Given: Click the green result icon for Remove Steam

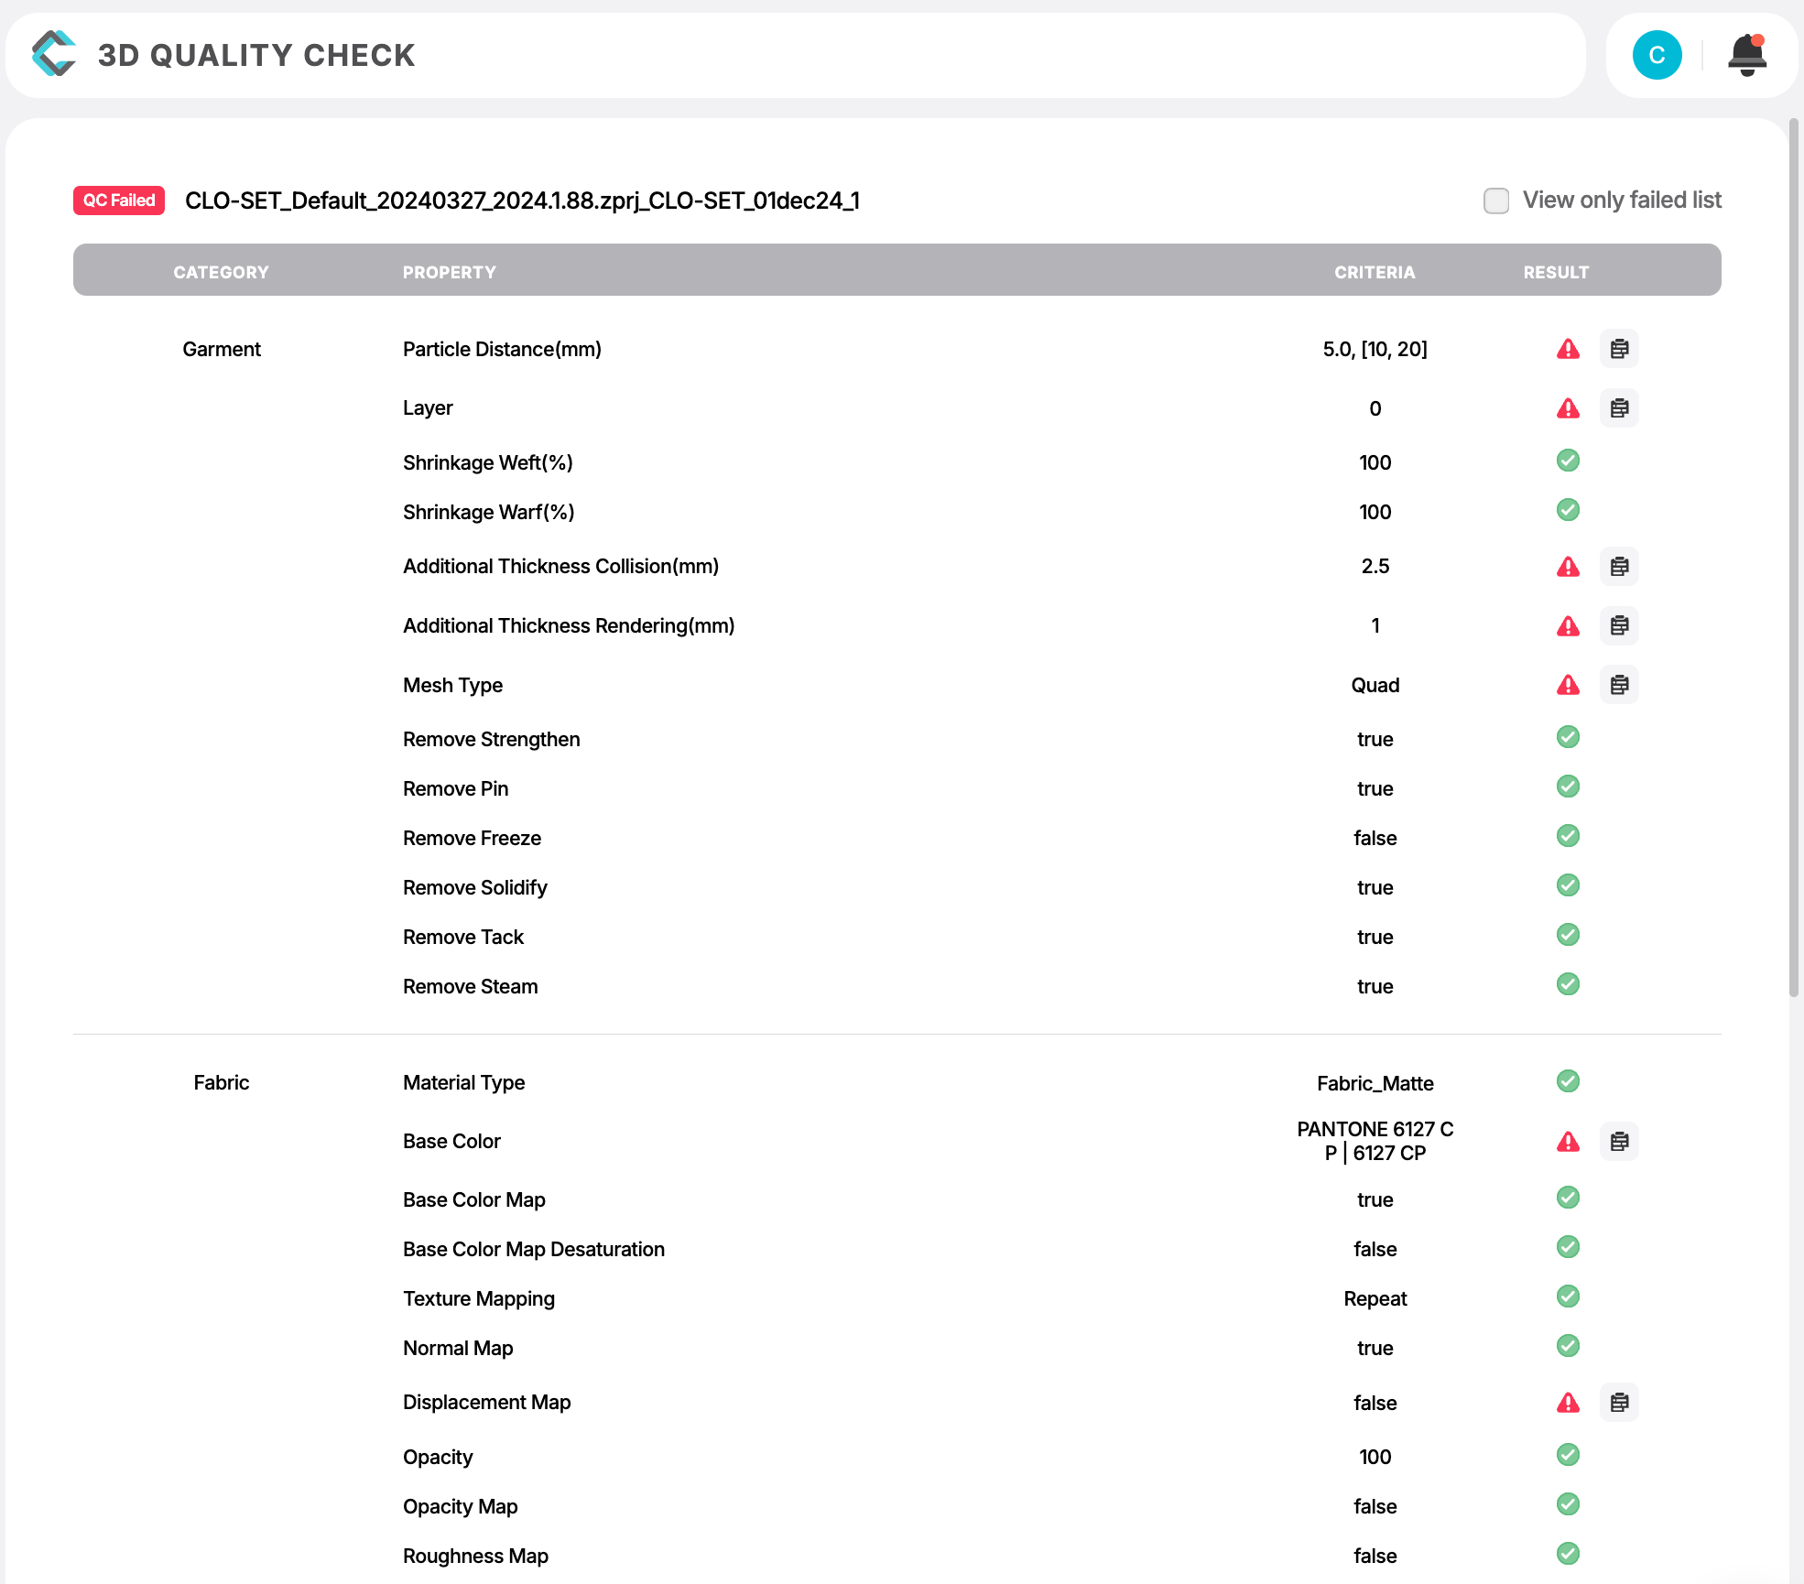Looking at the screenshot, I should pos(1568,984).
